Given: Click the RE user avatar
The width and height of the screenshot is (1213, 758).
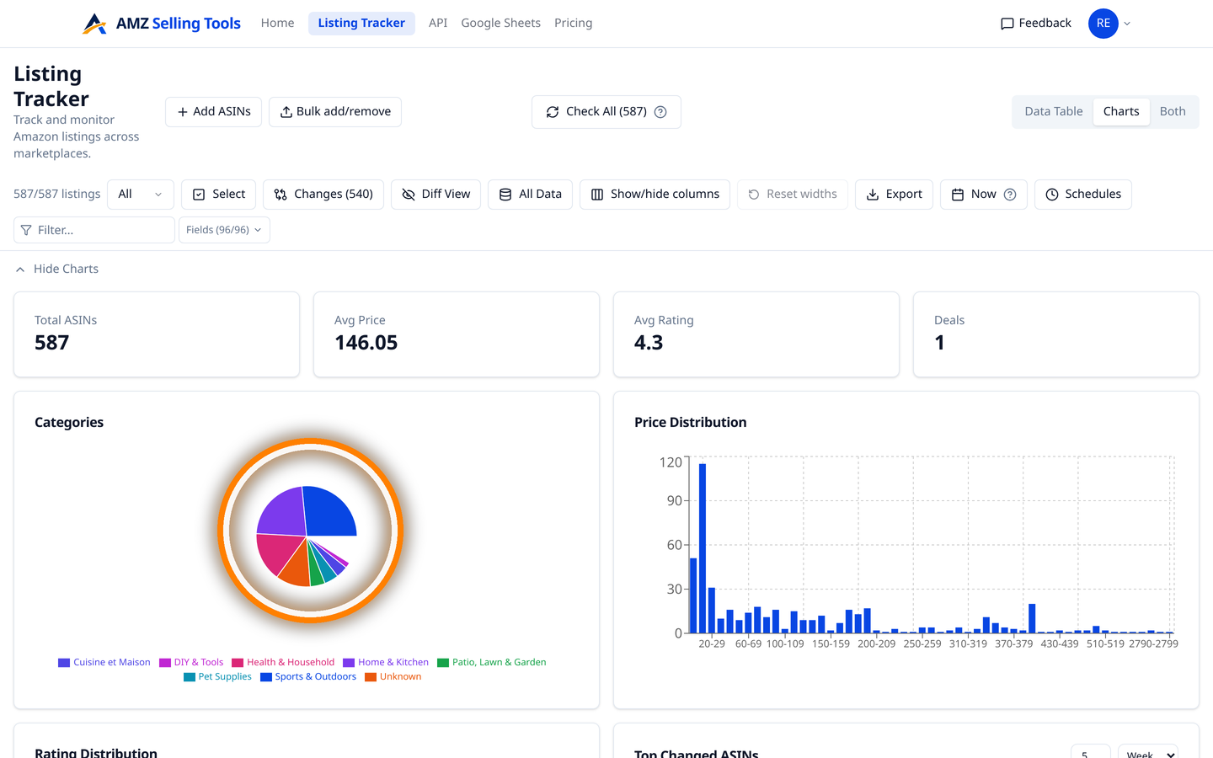Looking at the screenshot, I should [1103, 24].
